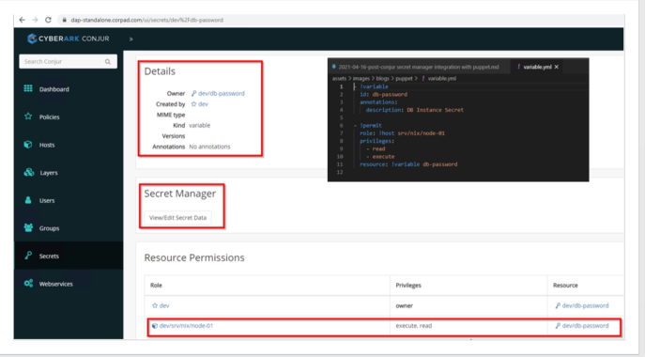The image size is (645, 357).
Task: Open Policies in the sidebar
Action: click(x=50, y=116)
